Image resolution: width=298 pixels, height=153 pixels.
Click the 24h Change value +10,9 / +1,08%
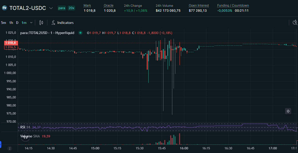point(136,11)
